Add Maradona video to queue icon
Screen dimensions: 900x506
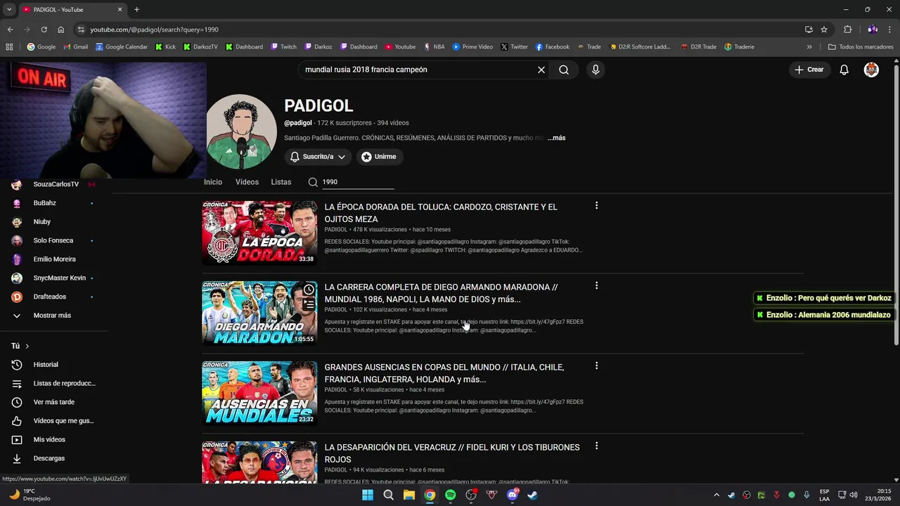point(309,304)
